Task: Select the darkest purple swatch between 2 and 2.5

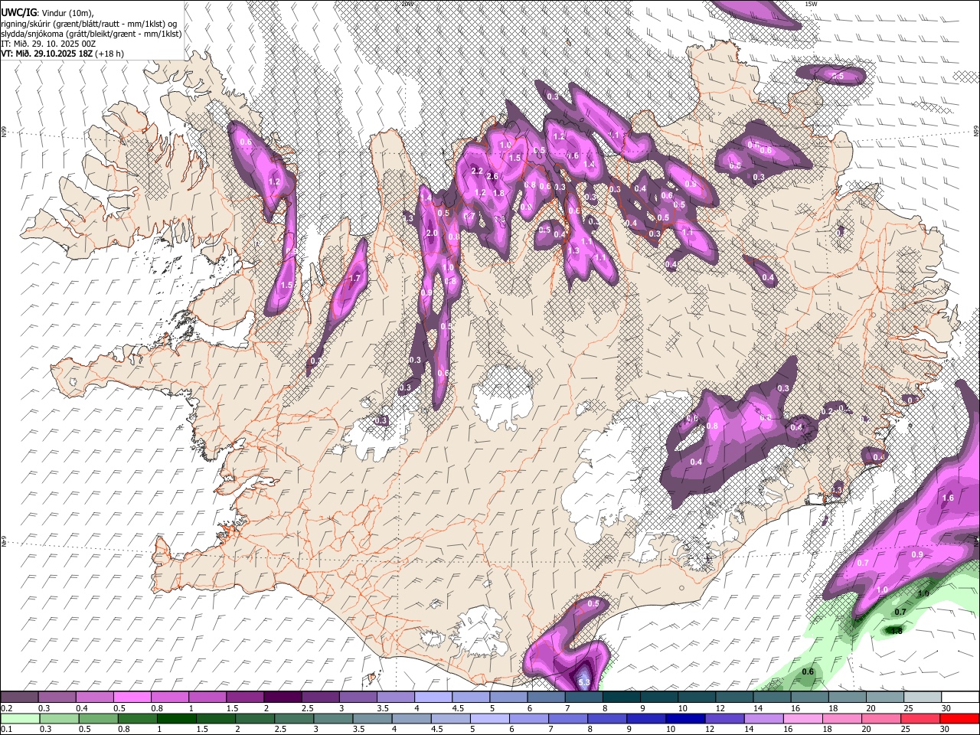Action: pos(282,697)
